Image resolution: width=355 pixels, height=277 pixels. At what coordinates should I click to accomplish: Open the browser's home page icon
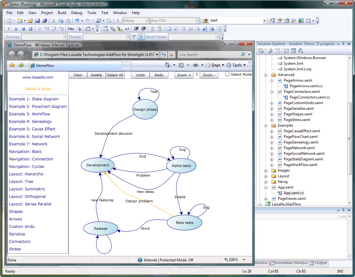tap(168, 65)
